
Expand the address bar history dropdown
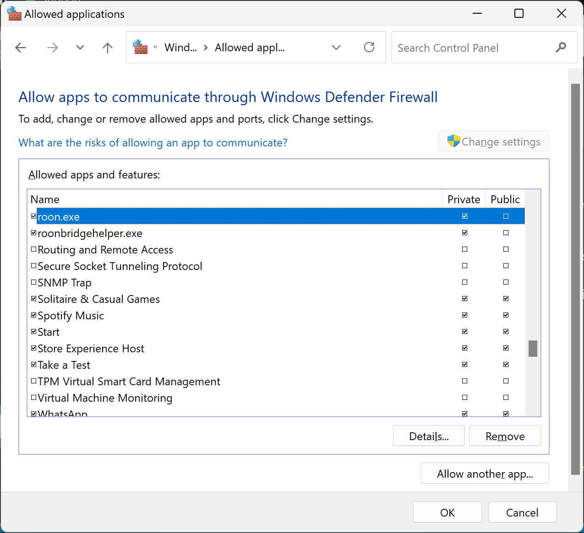[x=336, y=48]
